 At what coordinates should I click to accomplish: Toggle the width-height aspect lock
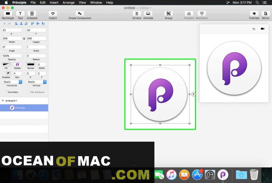coord(24,39)
